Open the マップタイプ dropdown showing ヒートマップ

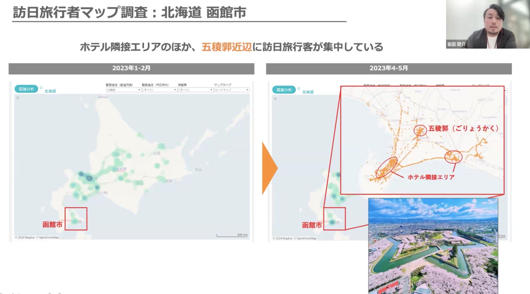click(232, 90)
